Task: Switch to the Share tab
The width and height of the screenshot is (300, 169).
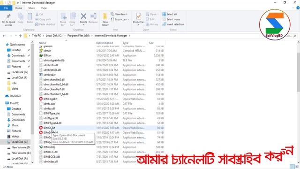Action: pyautogui.click(x=31, y=8)
